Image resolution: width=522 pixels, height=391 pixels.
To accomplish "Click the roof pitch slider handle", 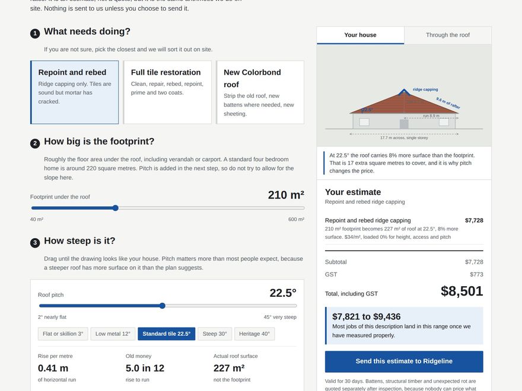I will [x=163, y=306].
